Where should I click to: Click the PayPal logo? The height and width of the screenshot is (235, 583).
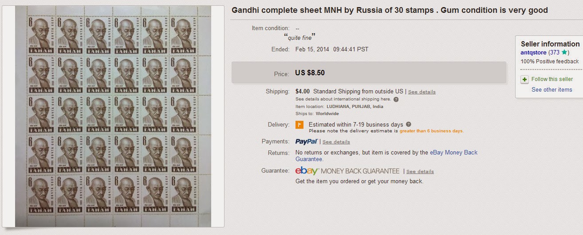tap(307, 142)
